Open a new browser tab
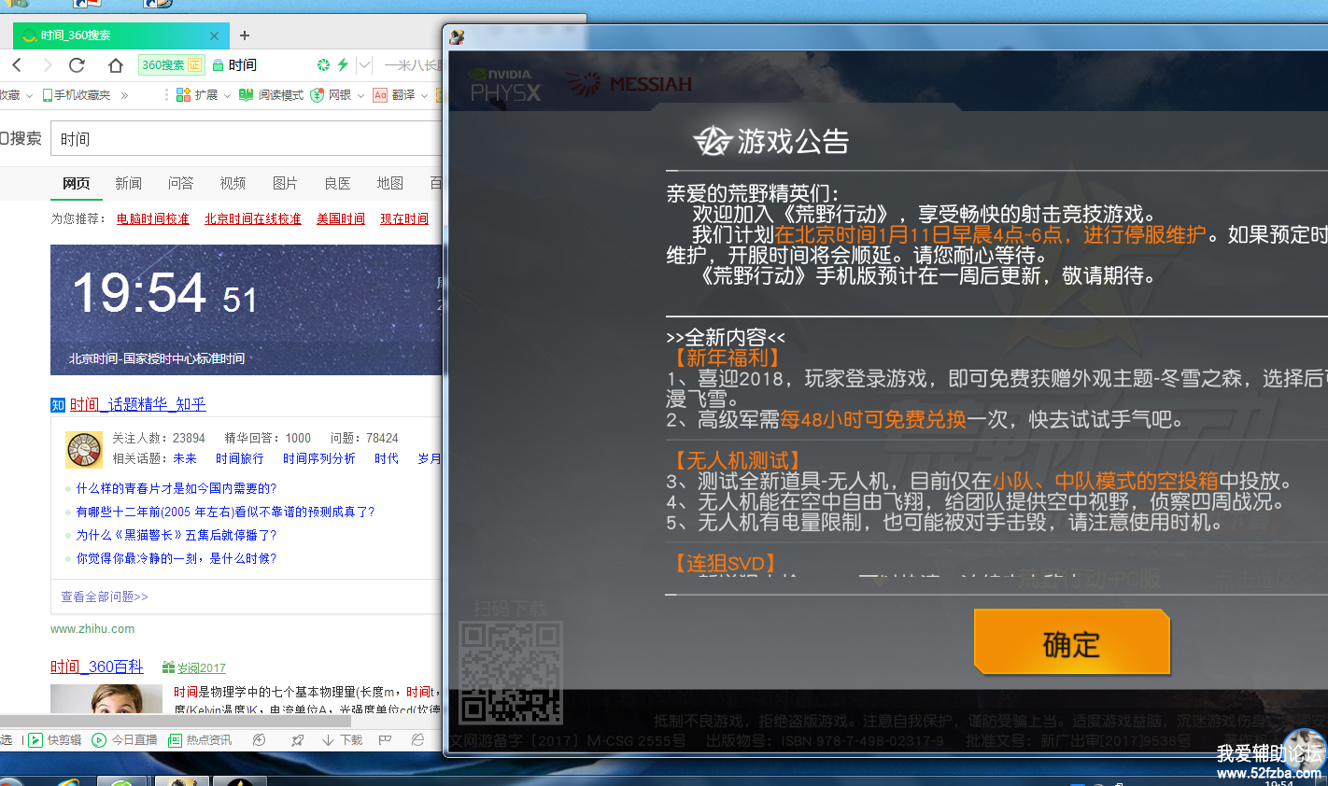Image resolution: width=1328 pixels, height=786 pixels. pyautogui.click(x=245, y=35)
